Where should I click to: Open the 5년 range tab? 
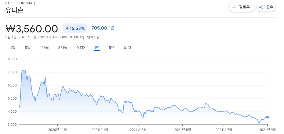(x=112, y=48)
